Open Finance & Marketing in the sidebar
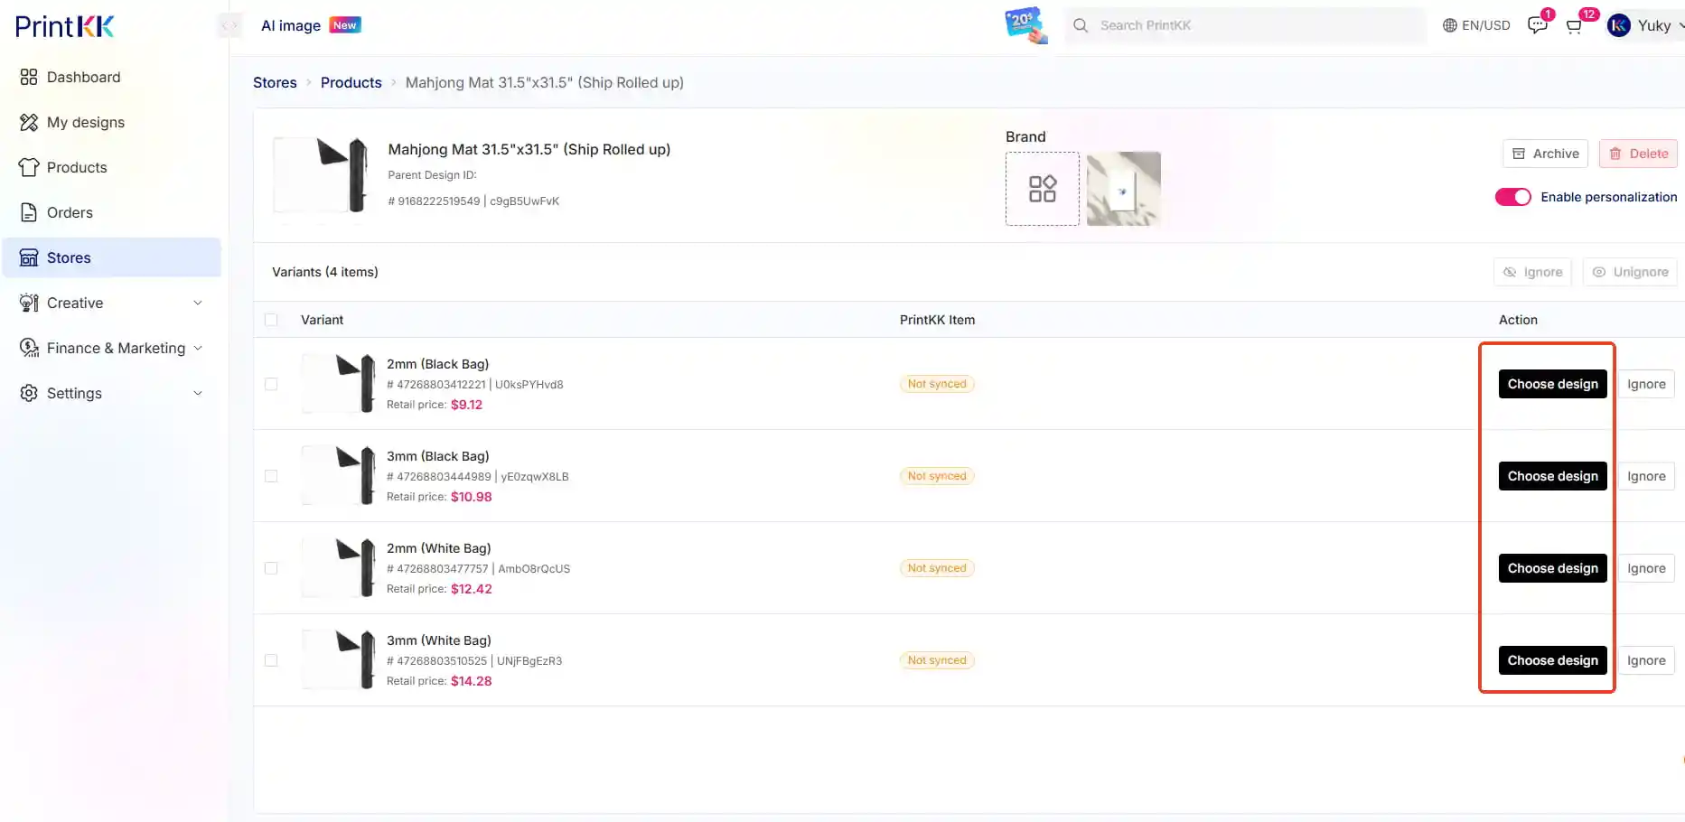1685x822 pixels. (x=116, y=348)
